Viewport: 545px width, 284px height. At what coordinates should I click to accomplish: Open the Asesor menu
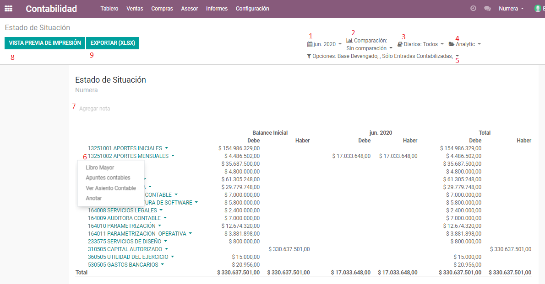190,9
